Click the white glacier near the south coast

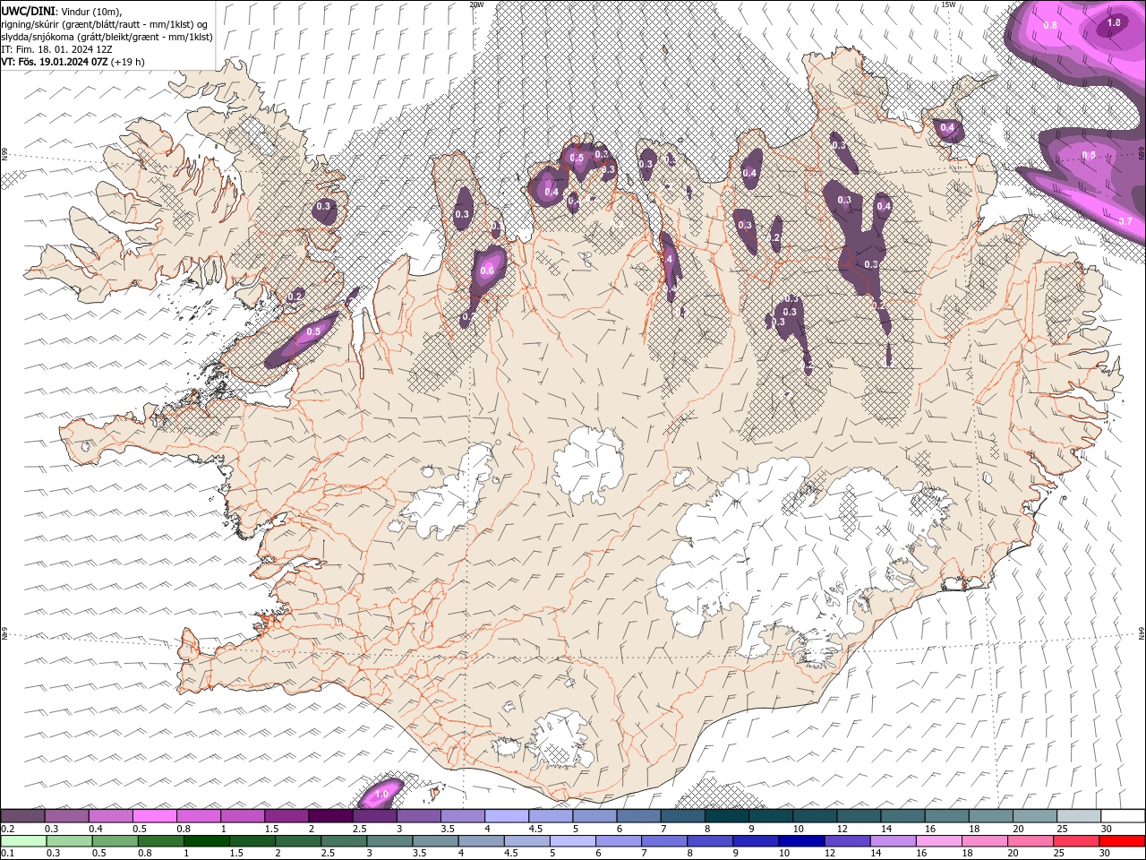(561, 740)
